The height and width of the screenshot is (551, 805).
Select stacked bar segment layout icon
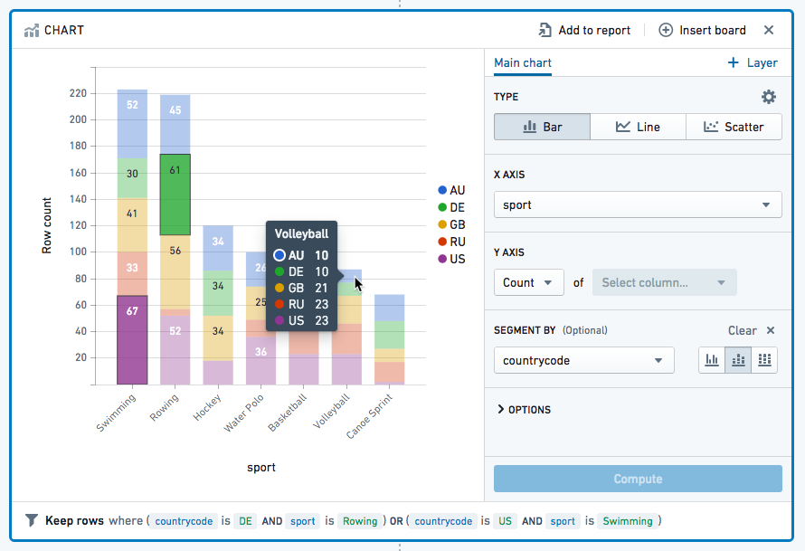738,360
